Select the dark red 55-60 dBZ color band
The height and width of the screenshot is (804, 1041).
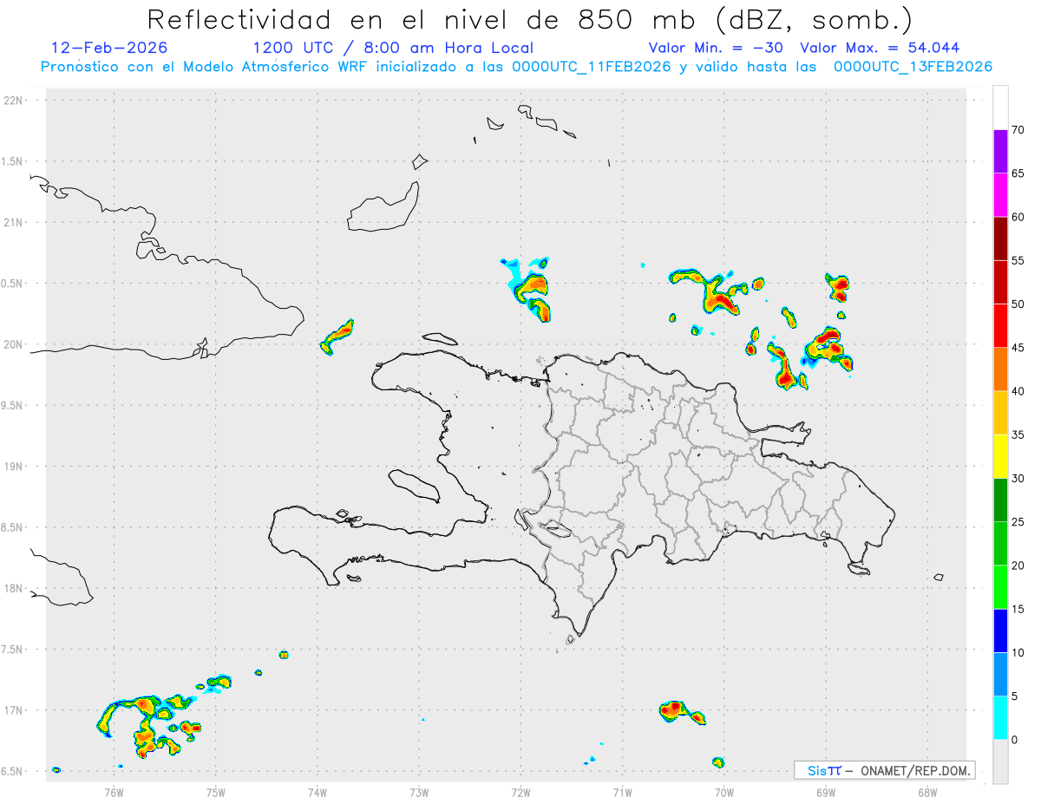coord(1000,239)
